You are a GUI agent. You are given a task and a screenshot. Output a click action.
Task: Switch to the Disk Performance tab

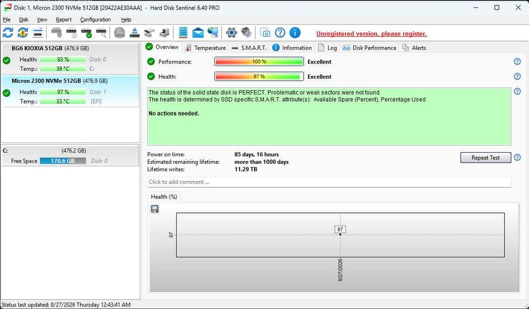[369, 48]
